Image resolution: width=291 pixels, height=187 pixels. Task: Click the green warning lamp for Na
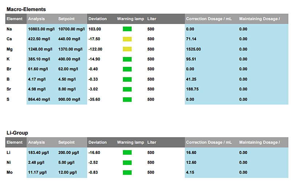[127, 29]
